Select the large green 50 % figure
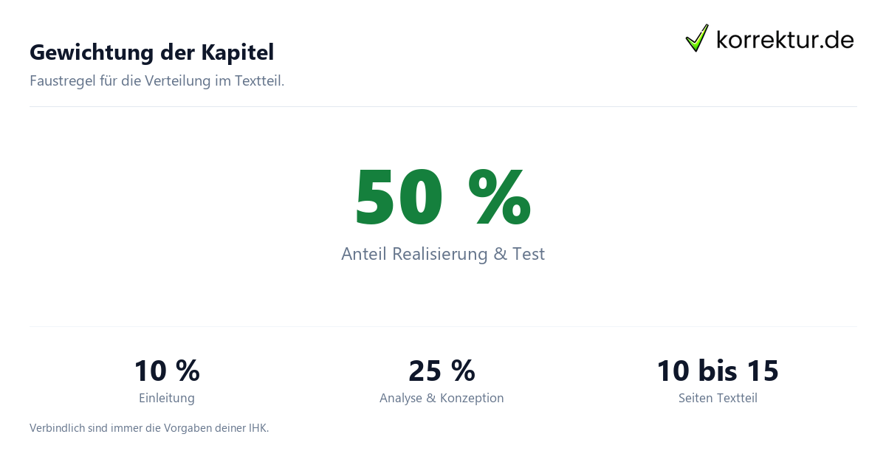This screenshot has height=465, width=886. [x=443, y=197]
